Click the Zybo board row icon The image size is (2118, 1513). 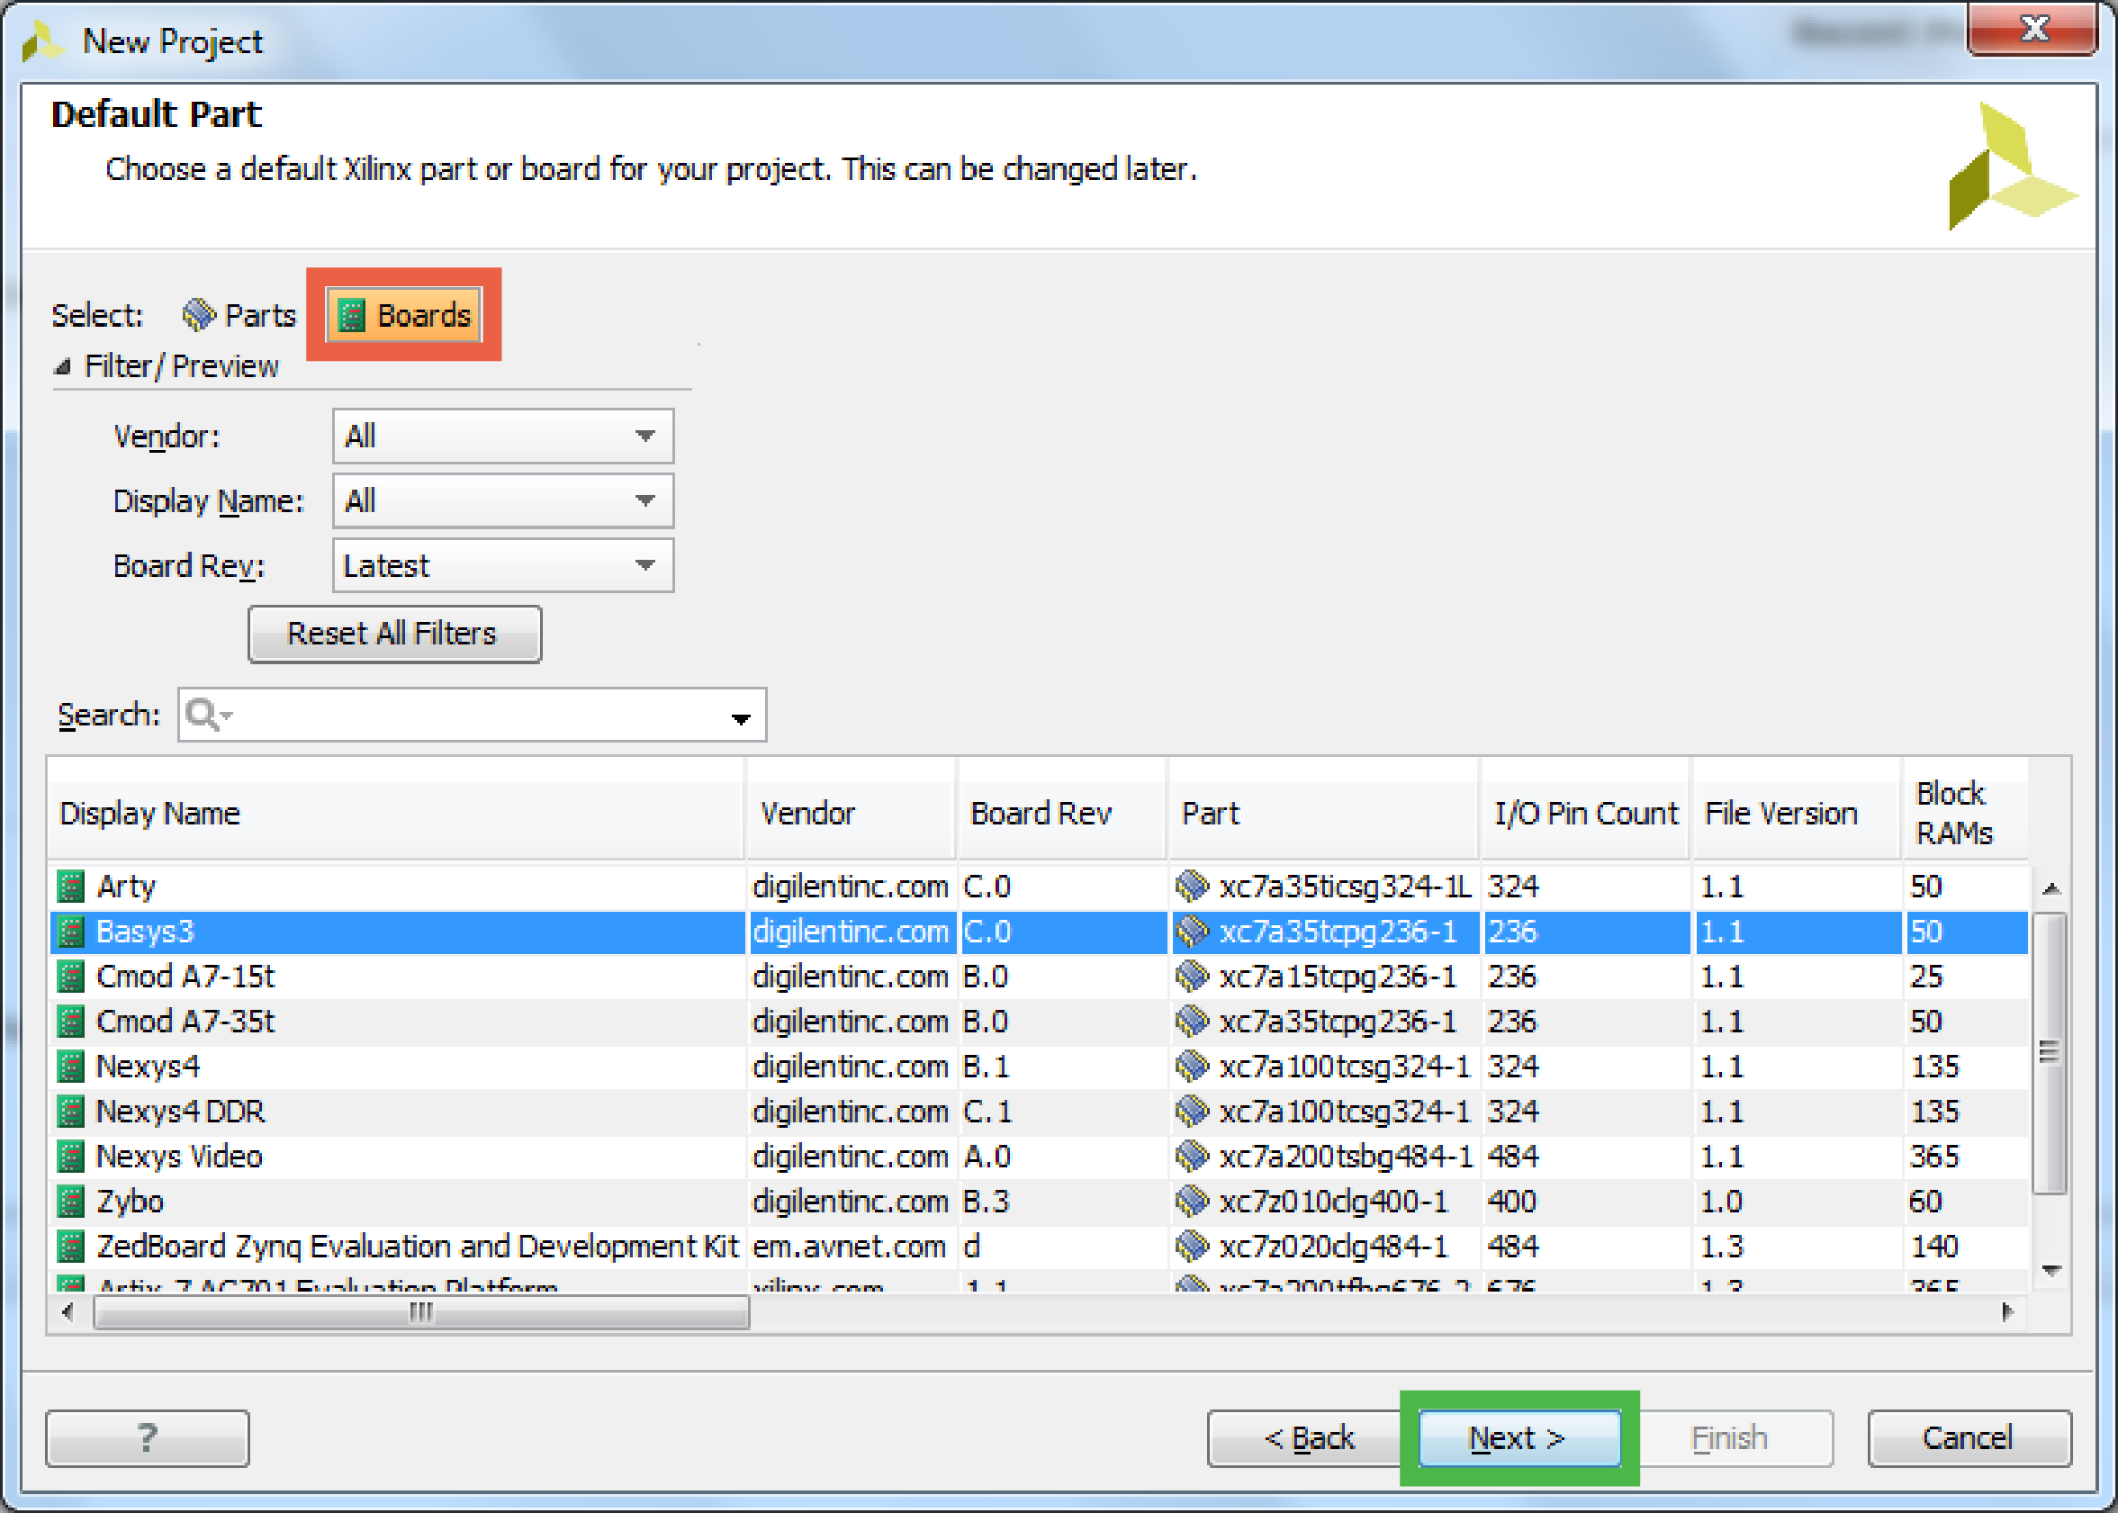click(x=71, y=1201)
